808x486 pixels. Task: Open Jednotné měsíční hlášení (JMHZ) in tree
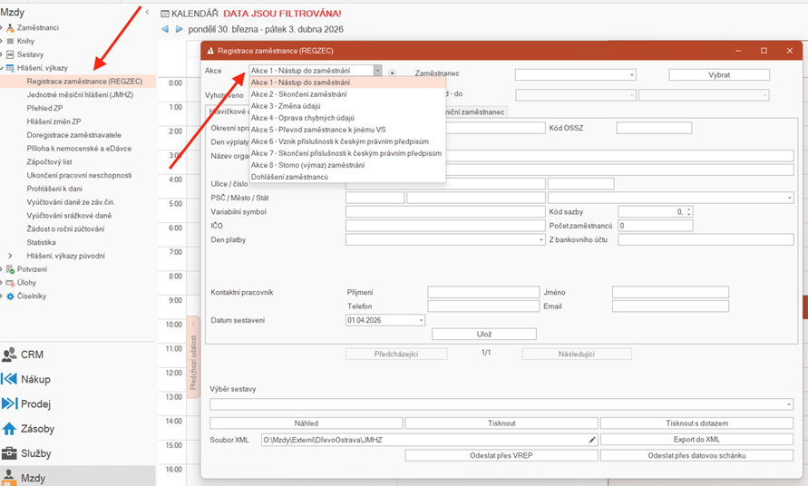click(x=79, y=94)
